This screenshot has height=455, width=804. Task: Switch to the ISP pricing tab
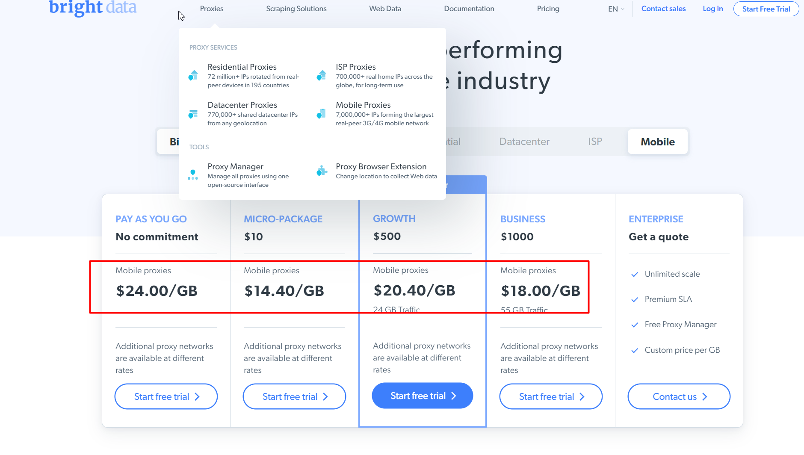595,142
